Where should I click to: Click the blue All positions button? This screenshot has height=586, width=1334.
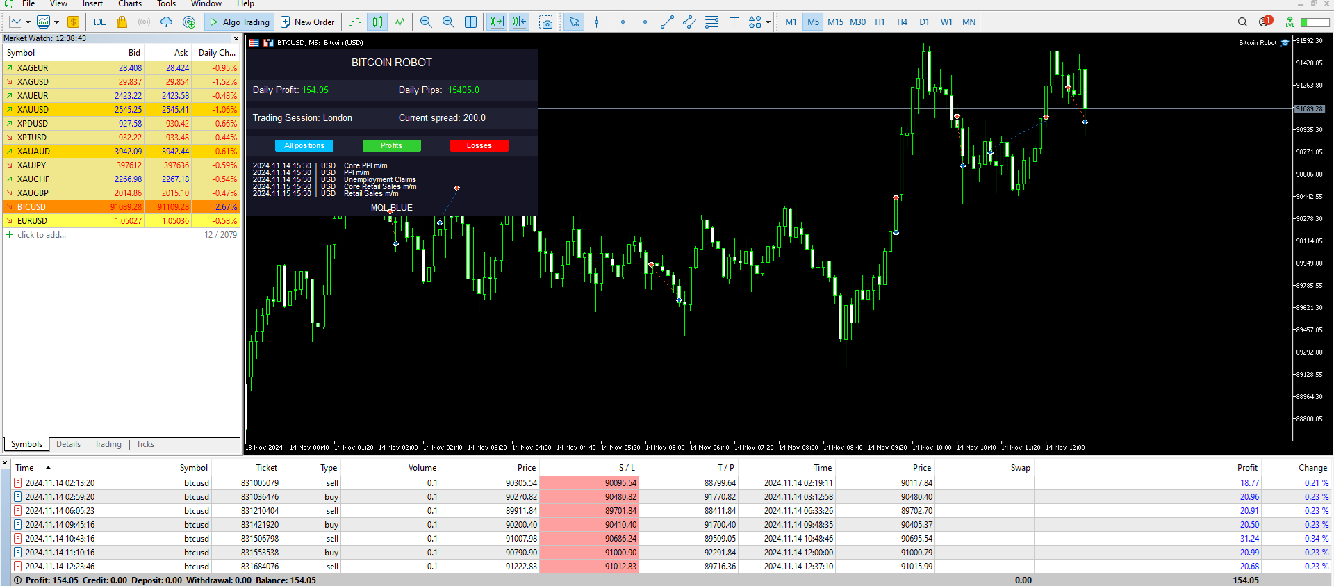click(x=304, y=145)
